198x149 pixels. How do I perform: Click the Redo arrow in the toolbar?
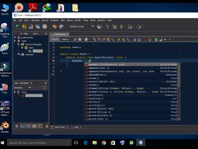pos(61,26)
